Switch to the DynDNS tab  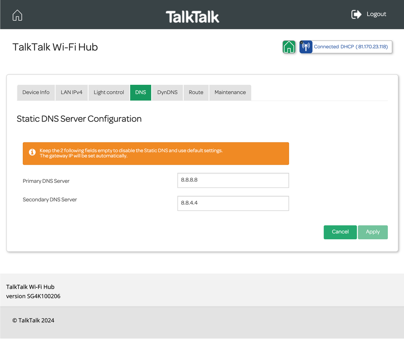tap(167, 92)
